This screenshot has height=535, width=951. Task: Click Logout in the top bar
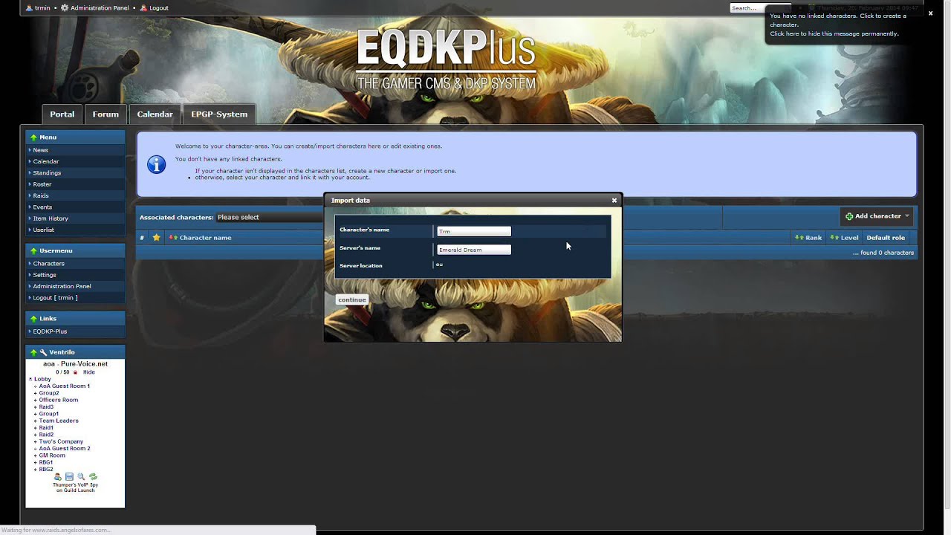tap(154, 7)
